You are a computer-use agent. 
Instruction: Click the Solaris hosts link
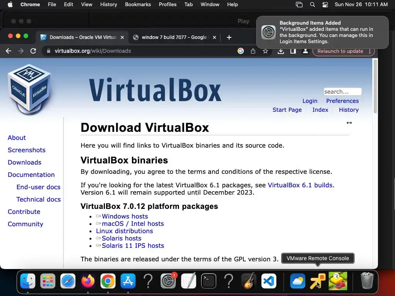point(122,238)
